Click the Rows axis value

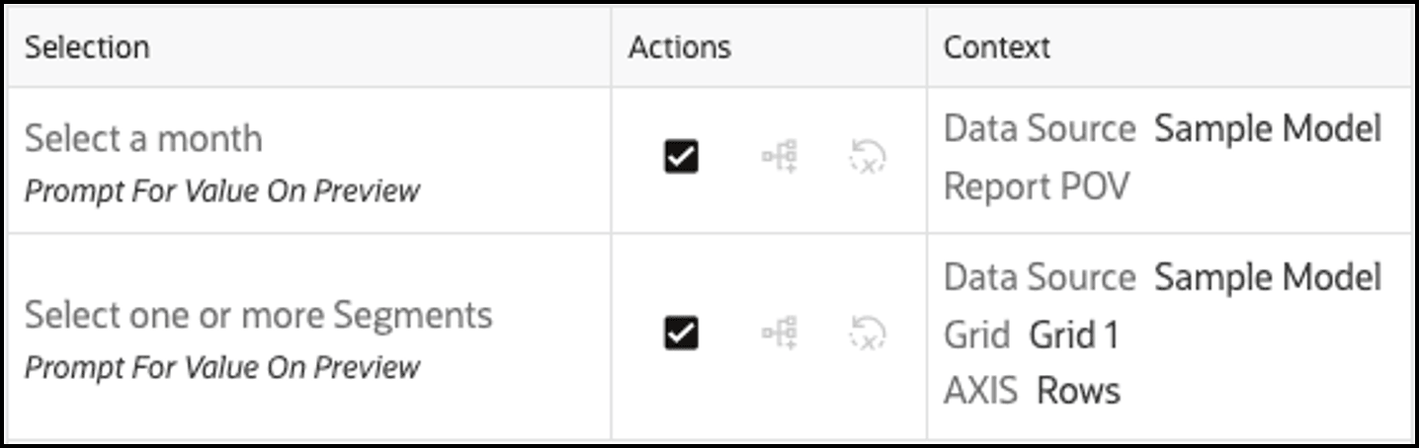point(1078,391)
